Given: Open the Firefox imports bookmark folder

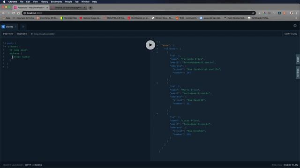Looking at the screenshot, I should pos(23,18).
